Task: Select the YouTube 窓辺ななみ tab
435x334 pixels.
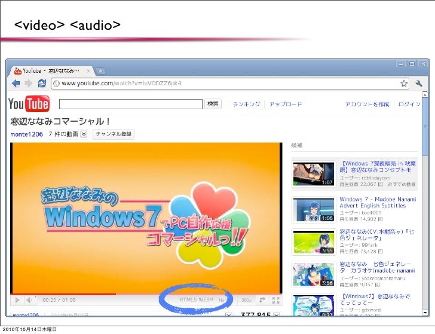Action: pos(51,71)
